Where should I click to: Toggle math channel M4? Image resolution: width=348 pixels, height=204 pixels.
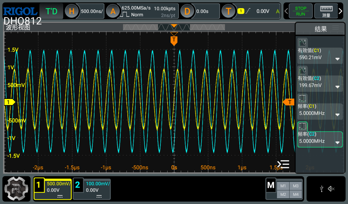click(296, 195)
